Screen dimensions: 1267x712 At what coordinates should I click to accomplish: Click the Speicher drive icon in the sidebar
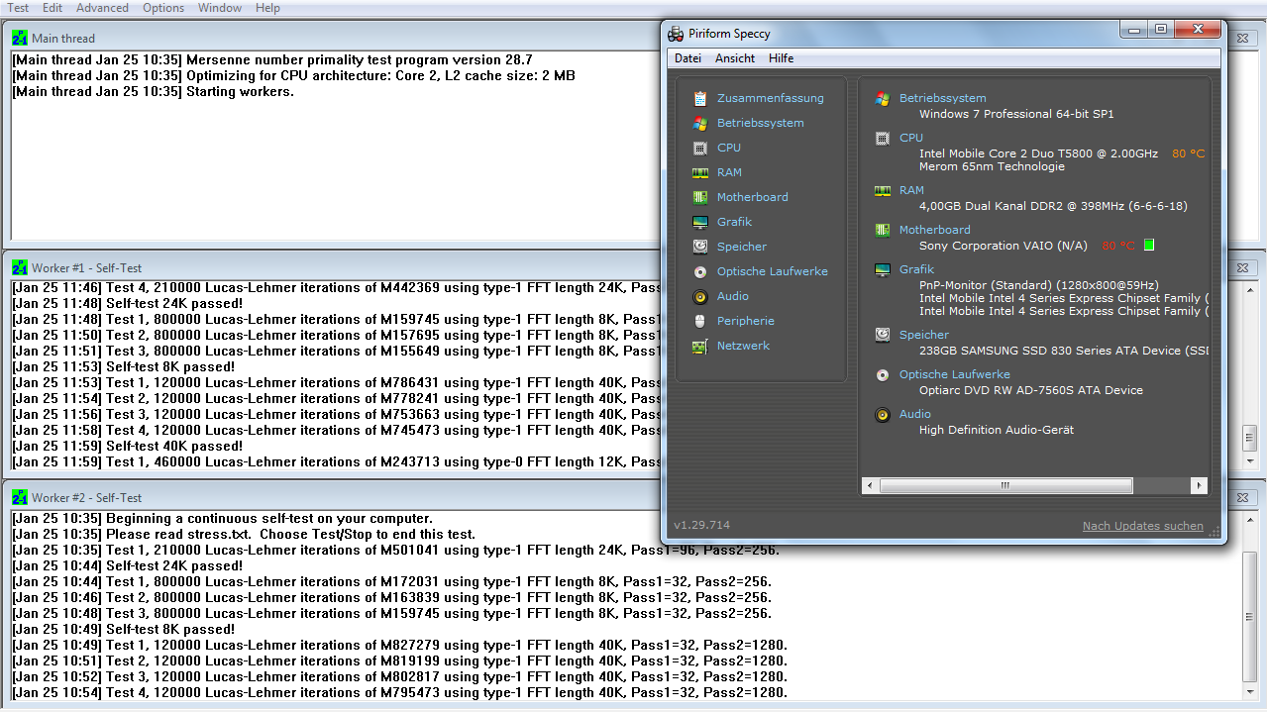coord(700,247)
